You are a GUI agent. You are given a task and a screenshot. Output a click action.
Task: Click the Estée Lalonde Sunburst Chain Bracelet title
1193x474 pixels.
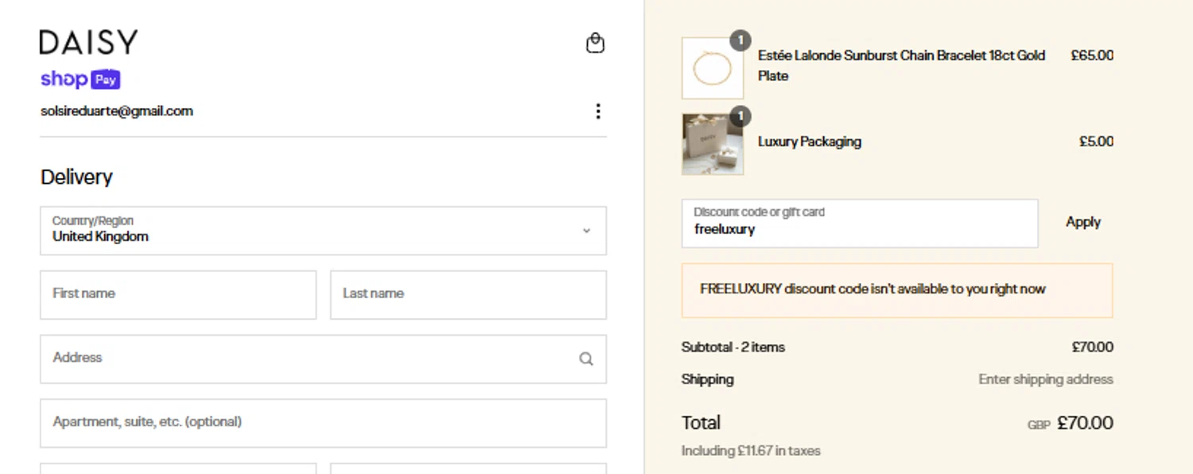point(901,65)
